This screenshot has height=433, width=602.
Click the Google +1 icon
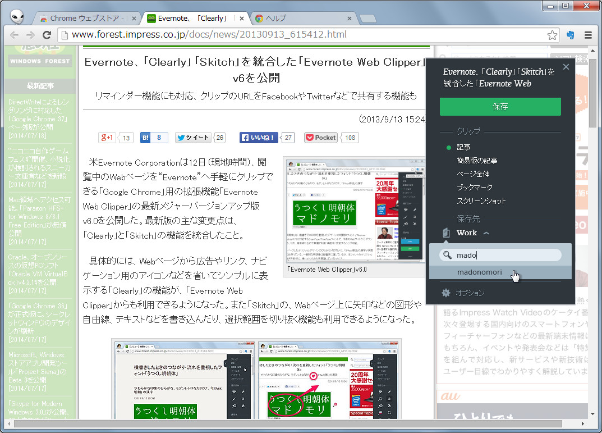pyautogui.click(x=107, y=137)
